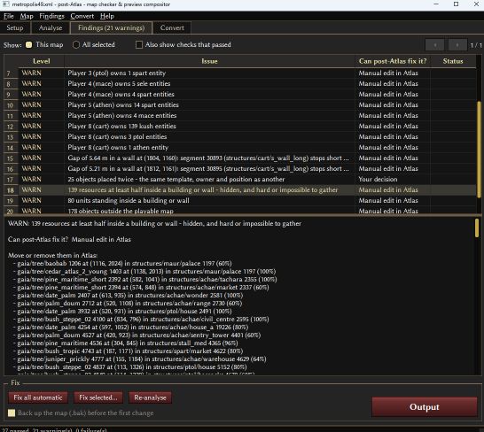Viewport: 484px width, 432px height.
Task: Go to previous findings page arrow
Action: tap(434, 45)
